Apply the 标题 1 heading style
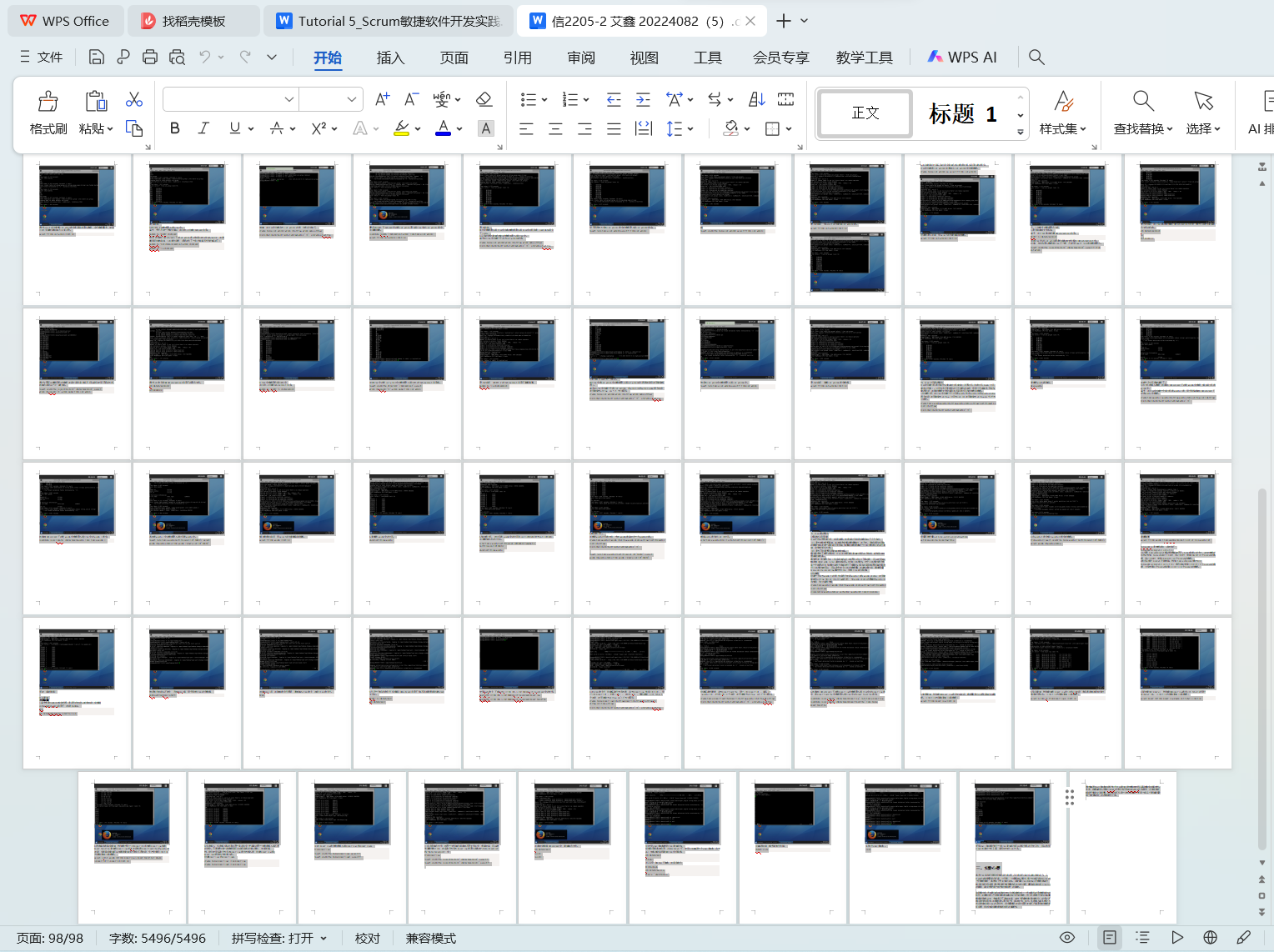Screen dimensions: 1274x952 pyautogui.click(x=963, y=113)
